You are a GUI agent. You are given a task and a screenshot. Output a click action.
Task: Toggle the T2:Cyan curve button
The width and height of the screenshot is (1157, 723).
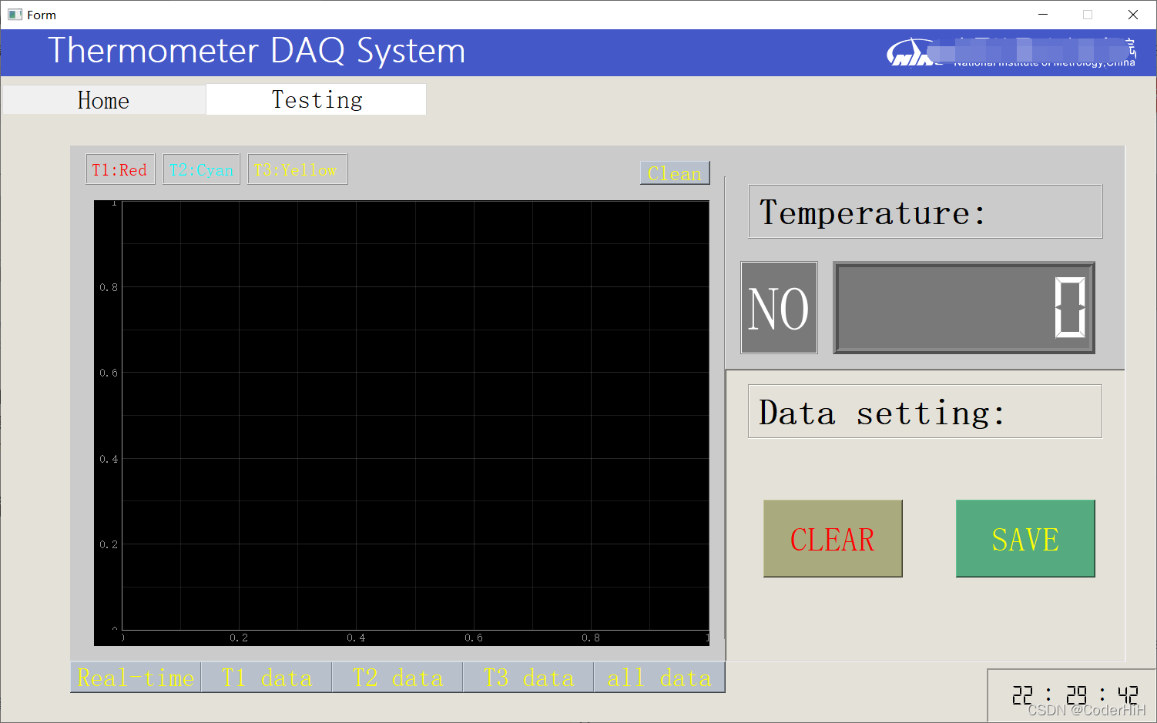(202, 169)
